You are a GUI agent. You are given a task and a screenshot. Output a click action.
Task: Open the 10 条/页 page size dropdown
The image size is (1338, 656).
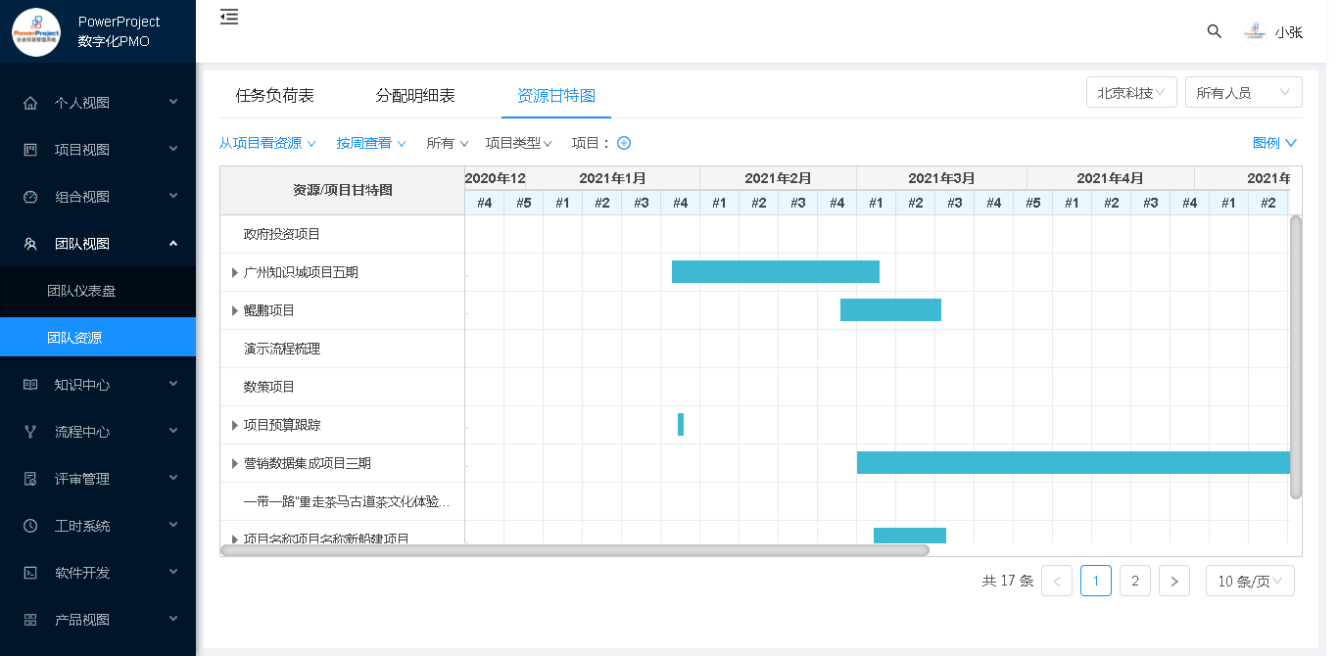(x=1250, y=581)
